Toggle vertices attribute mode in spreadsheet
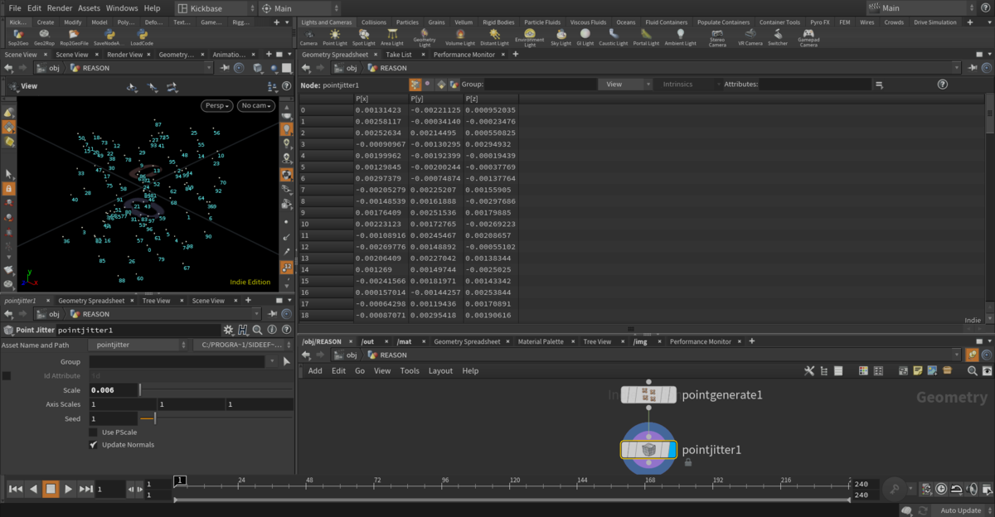The width and height of the screenshot is (995, 517). pos(428,85)
